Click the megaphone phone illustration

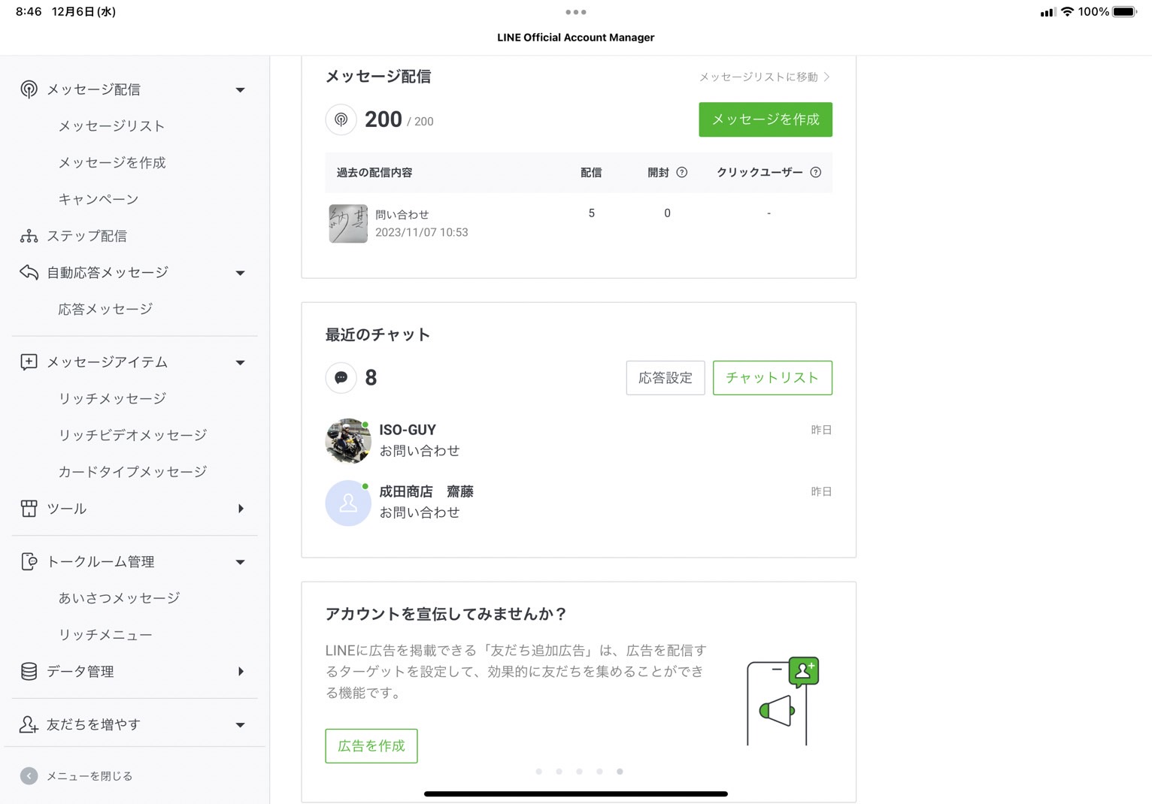click(x=782, y=701)
